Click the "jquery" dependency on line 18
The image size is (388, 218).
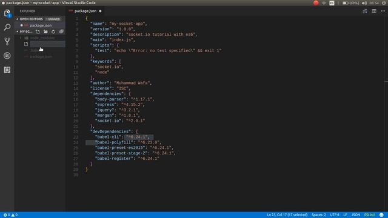click(x=104, y=110)
